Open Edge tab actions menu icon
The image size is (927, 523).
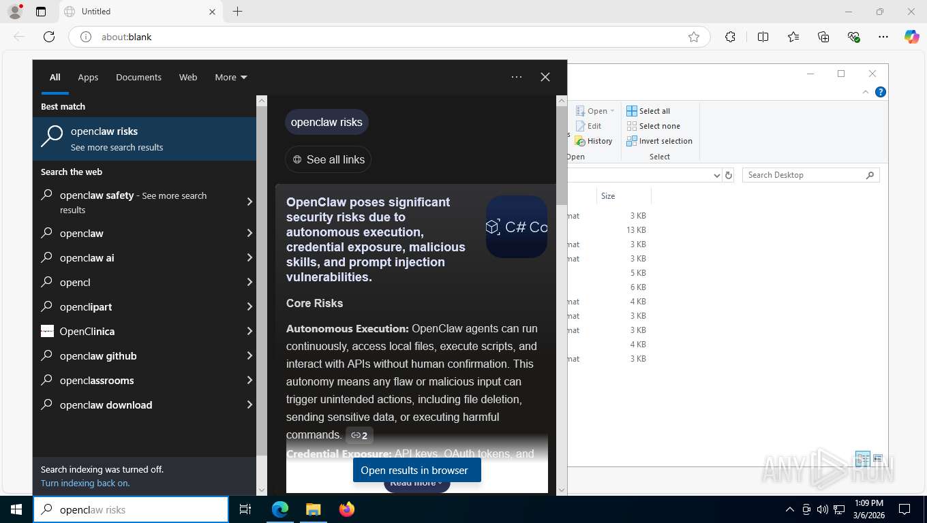tap(41, 12)
